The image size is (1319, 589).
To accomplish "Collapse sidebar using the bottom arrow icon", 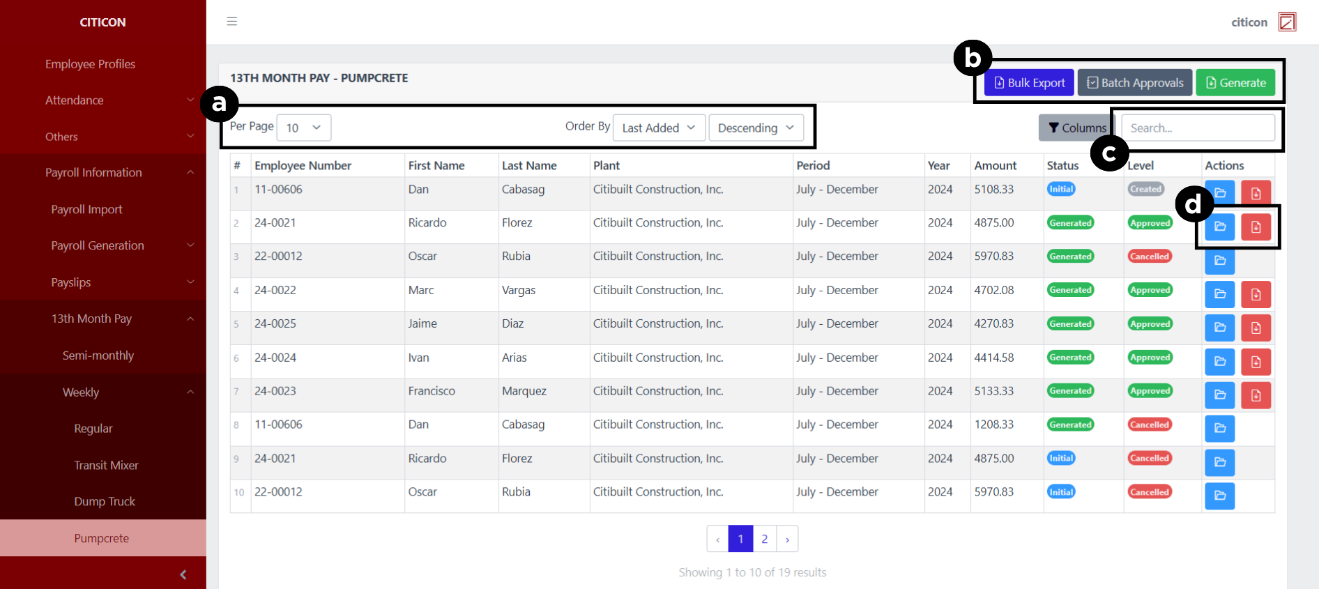I will pyautogui.click(x=183, y=574).
